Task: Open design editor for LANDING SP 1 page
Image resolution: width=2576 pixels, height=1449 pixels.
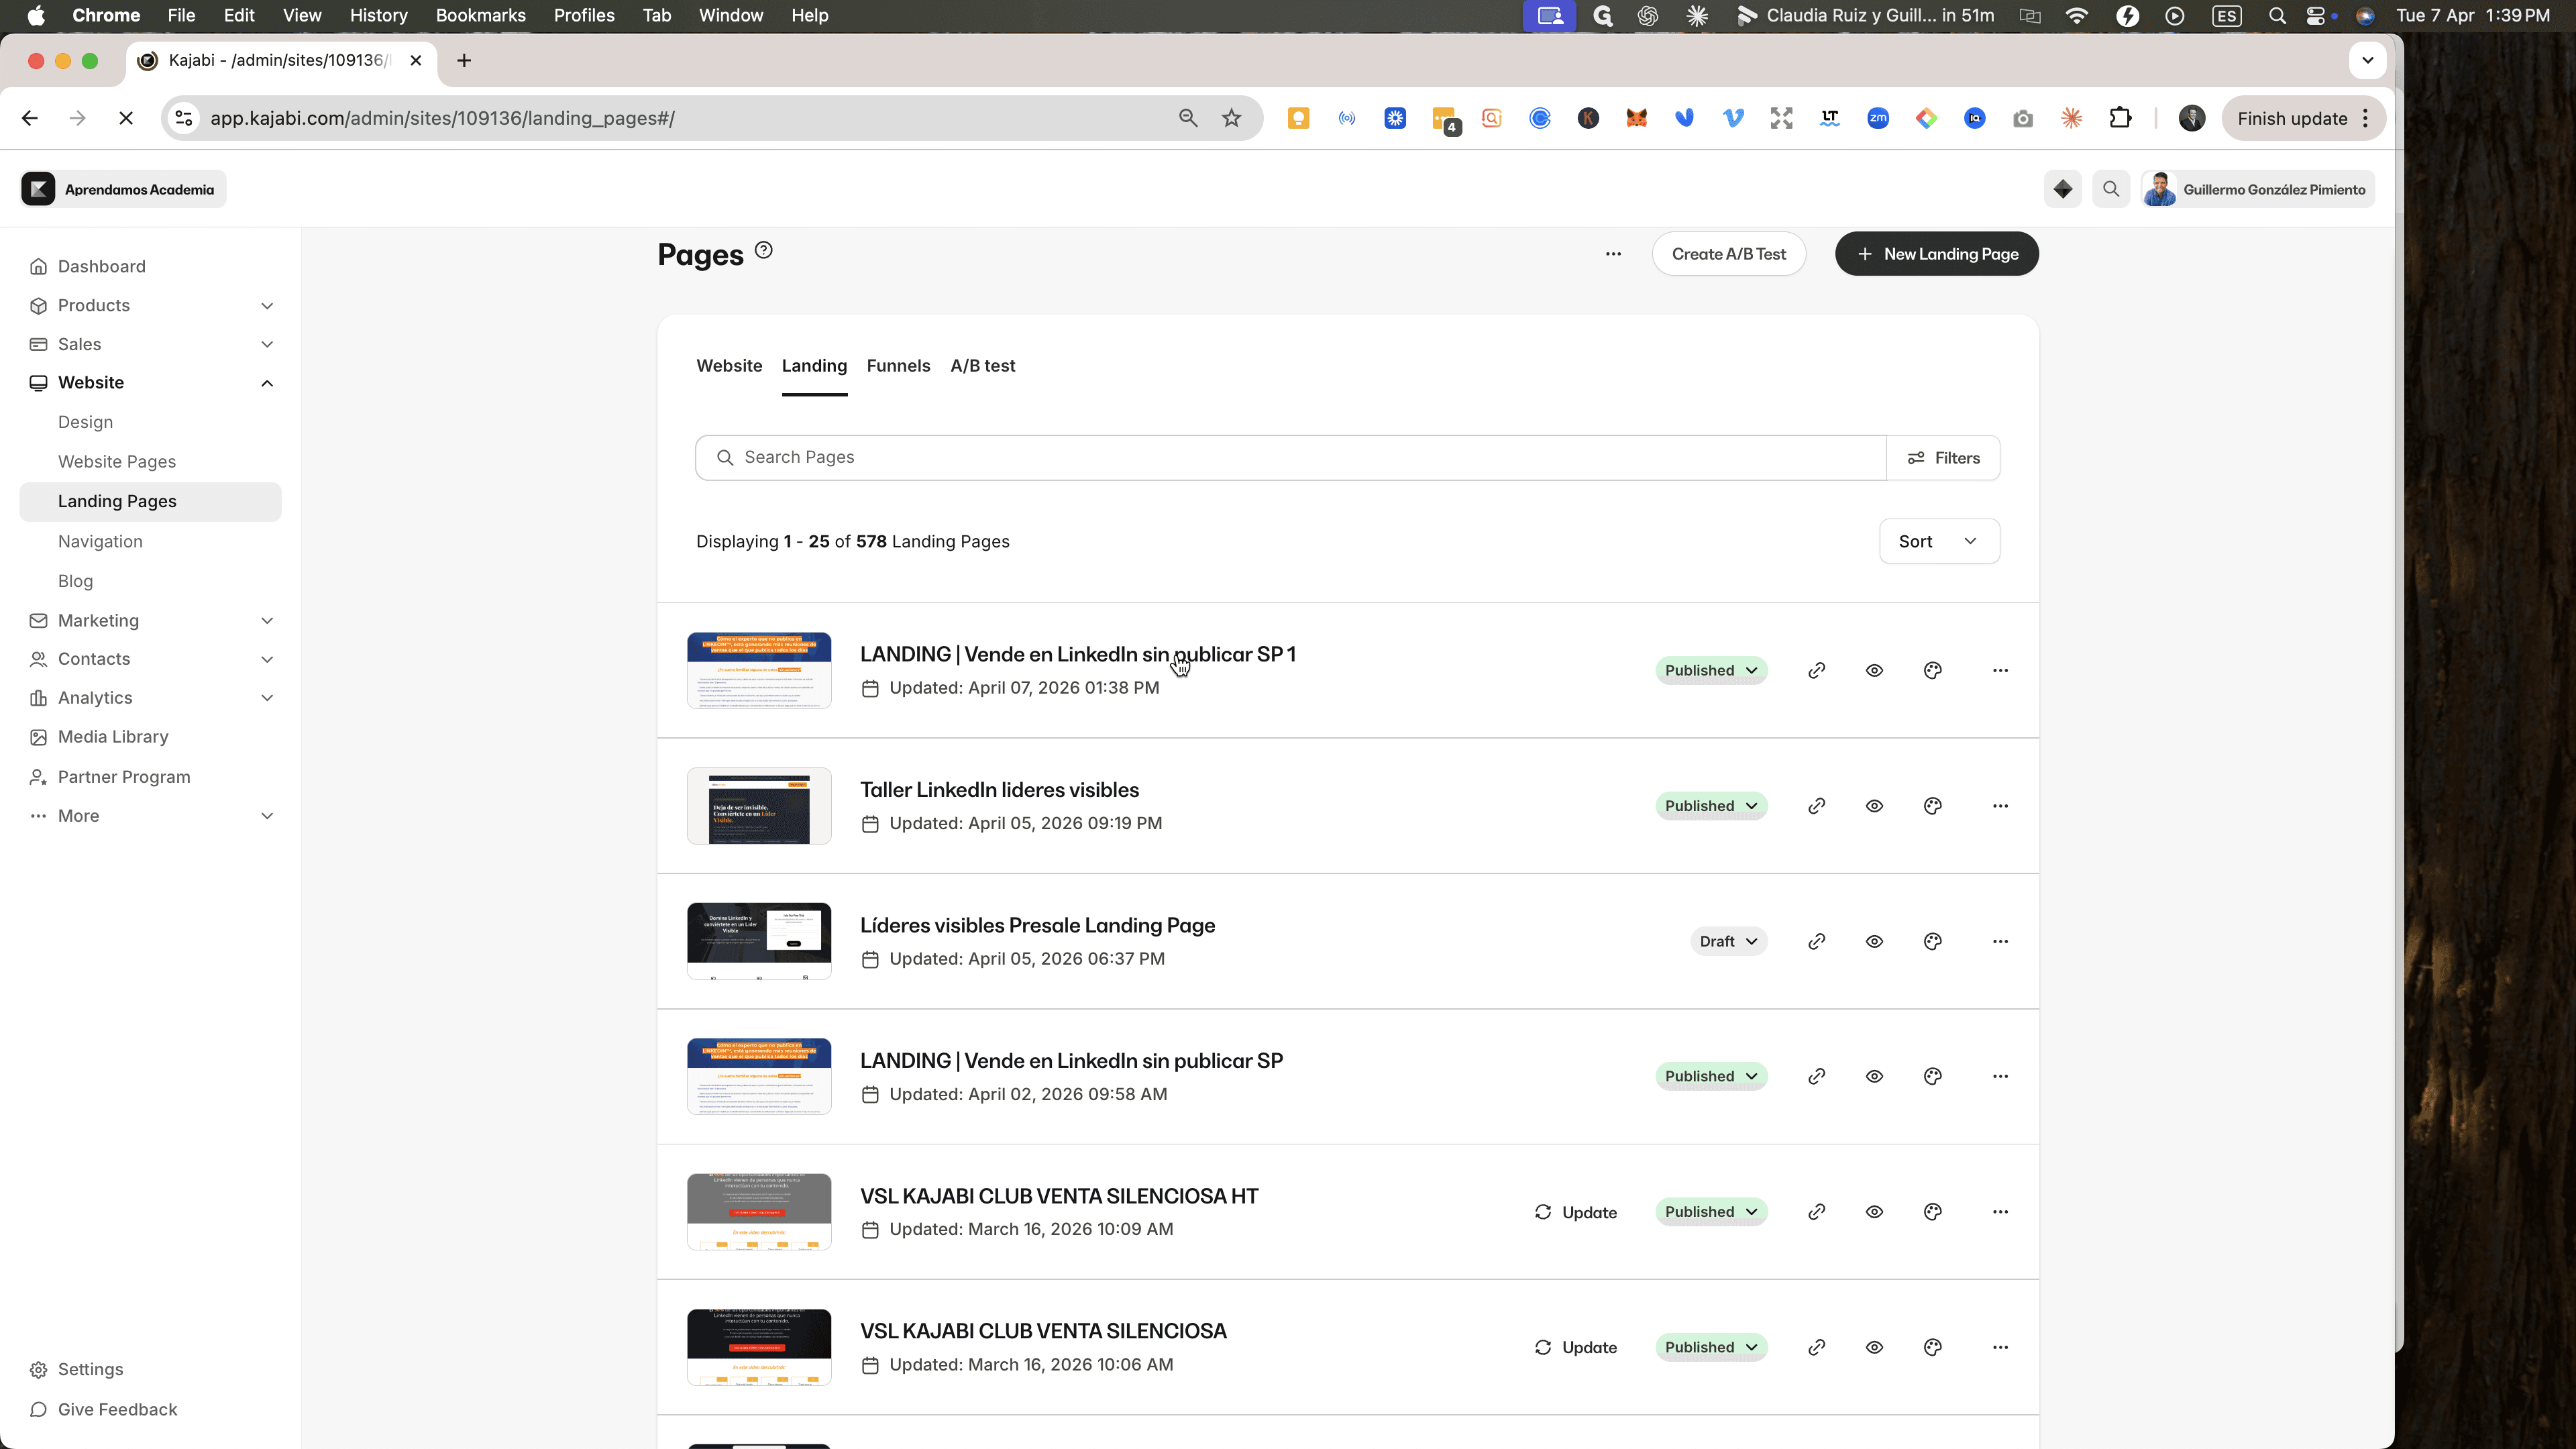Action: click(1932, 671)
